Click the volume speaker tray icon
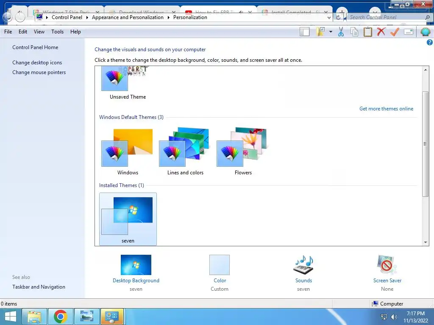 pos(394,317)
